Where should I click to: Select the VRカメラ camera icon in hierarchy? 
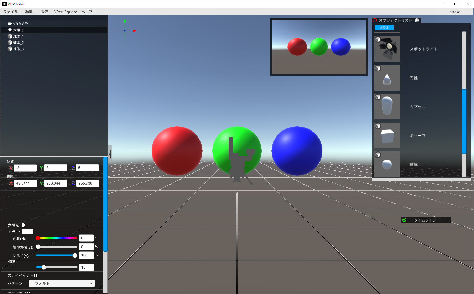click(10, 24)
